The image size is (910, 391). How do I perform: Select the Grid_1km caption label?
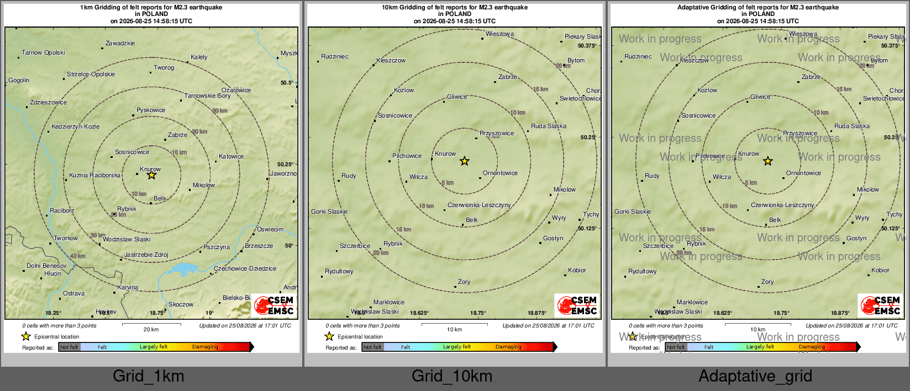(x=149, y=376)
